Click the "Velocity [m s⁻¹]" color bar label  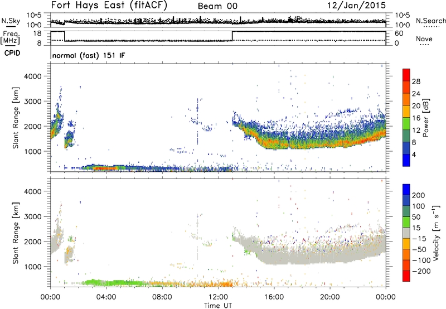[x=436, y=233]
